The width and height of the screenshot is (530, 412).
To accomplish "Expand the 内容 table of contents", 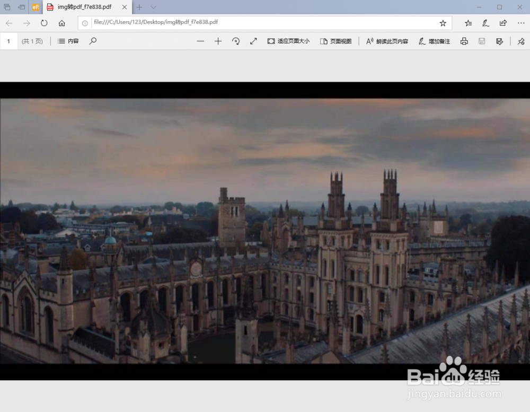I will click(x=68, y=41).
